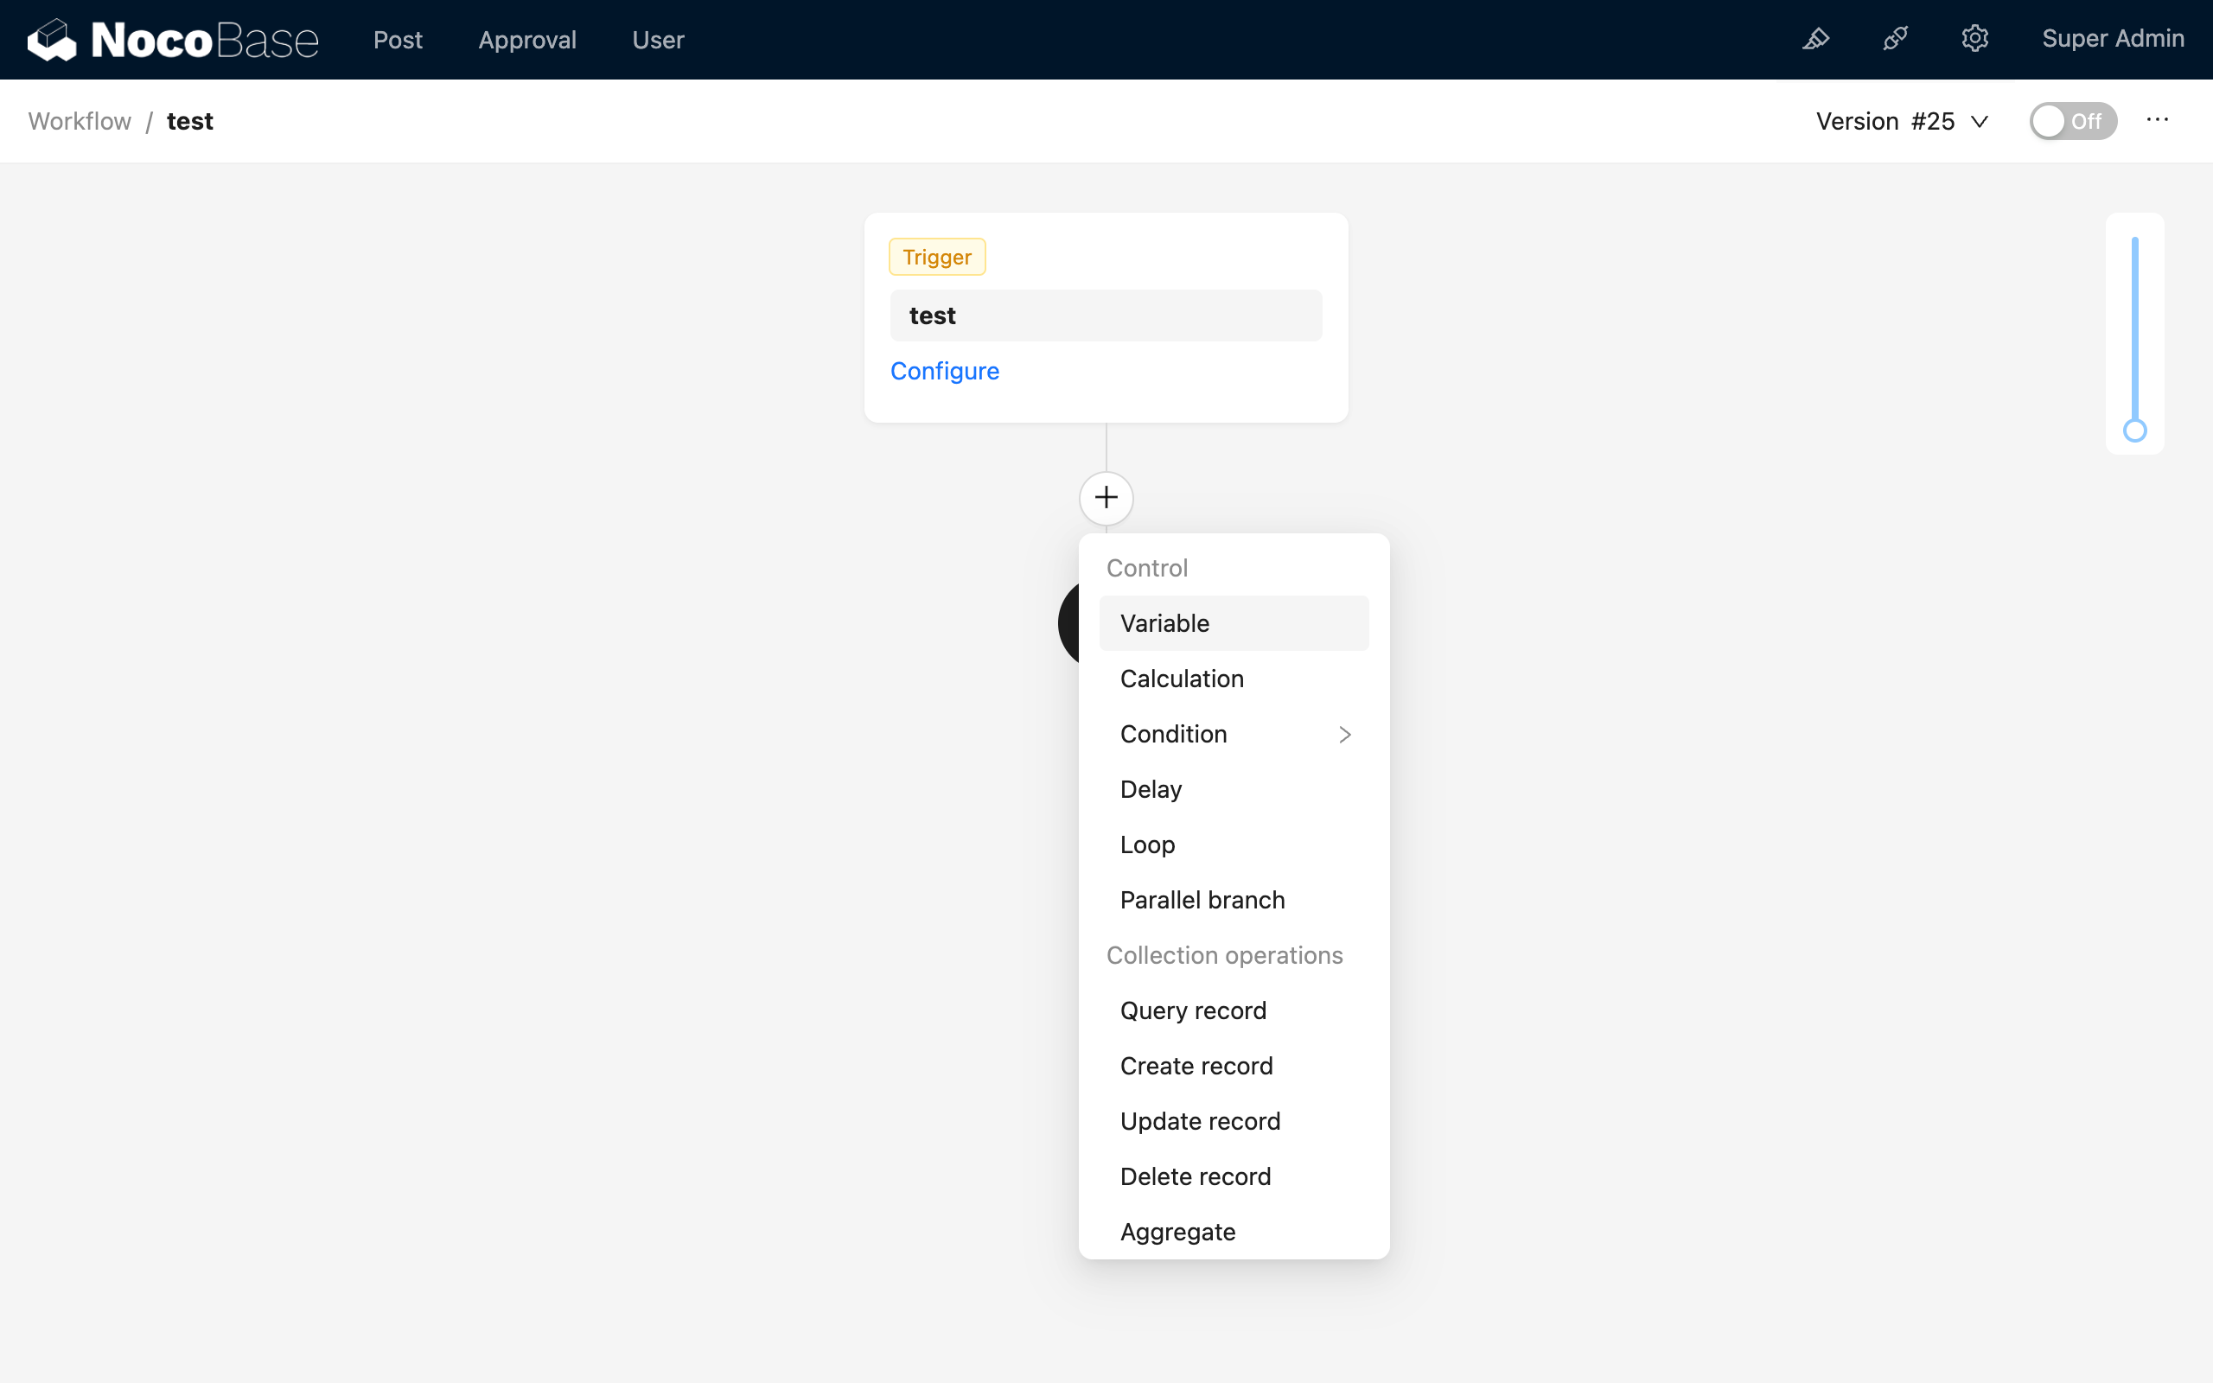
Task: Toggle the workflow On/Off switch
Action: [x=2072, y=121]
